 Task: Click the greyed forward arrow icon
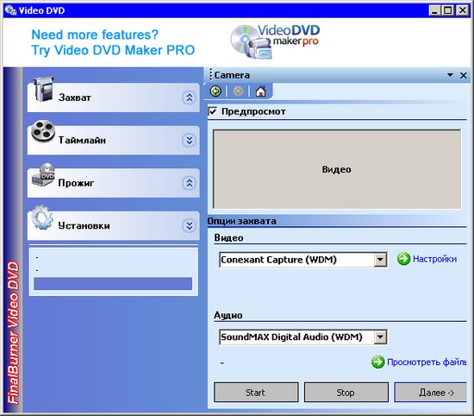tap(238, 91)
